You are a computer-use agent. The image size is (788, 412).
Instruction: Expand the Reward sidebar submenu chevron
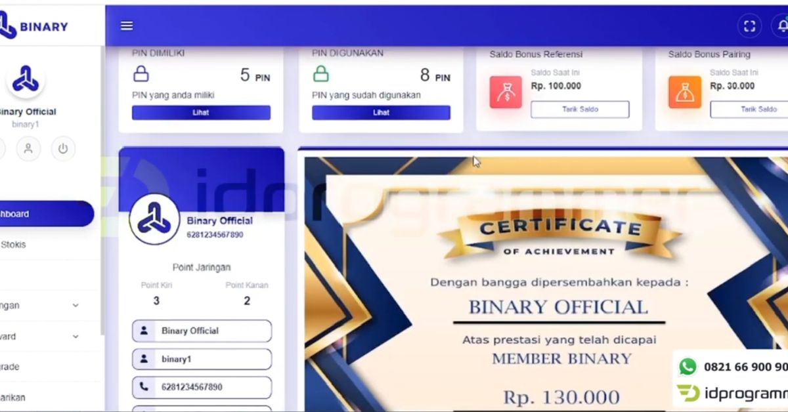tap(76, 337)
